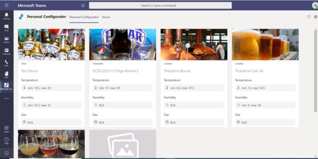The image size is (318, 159).
Task: Click the app launcher waffle icon
Action: click(x=7, y=5)
